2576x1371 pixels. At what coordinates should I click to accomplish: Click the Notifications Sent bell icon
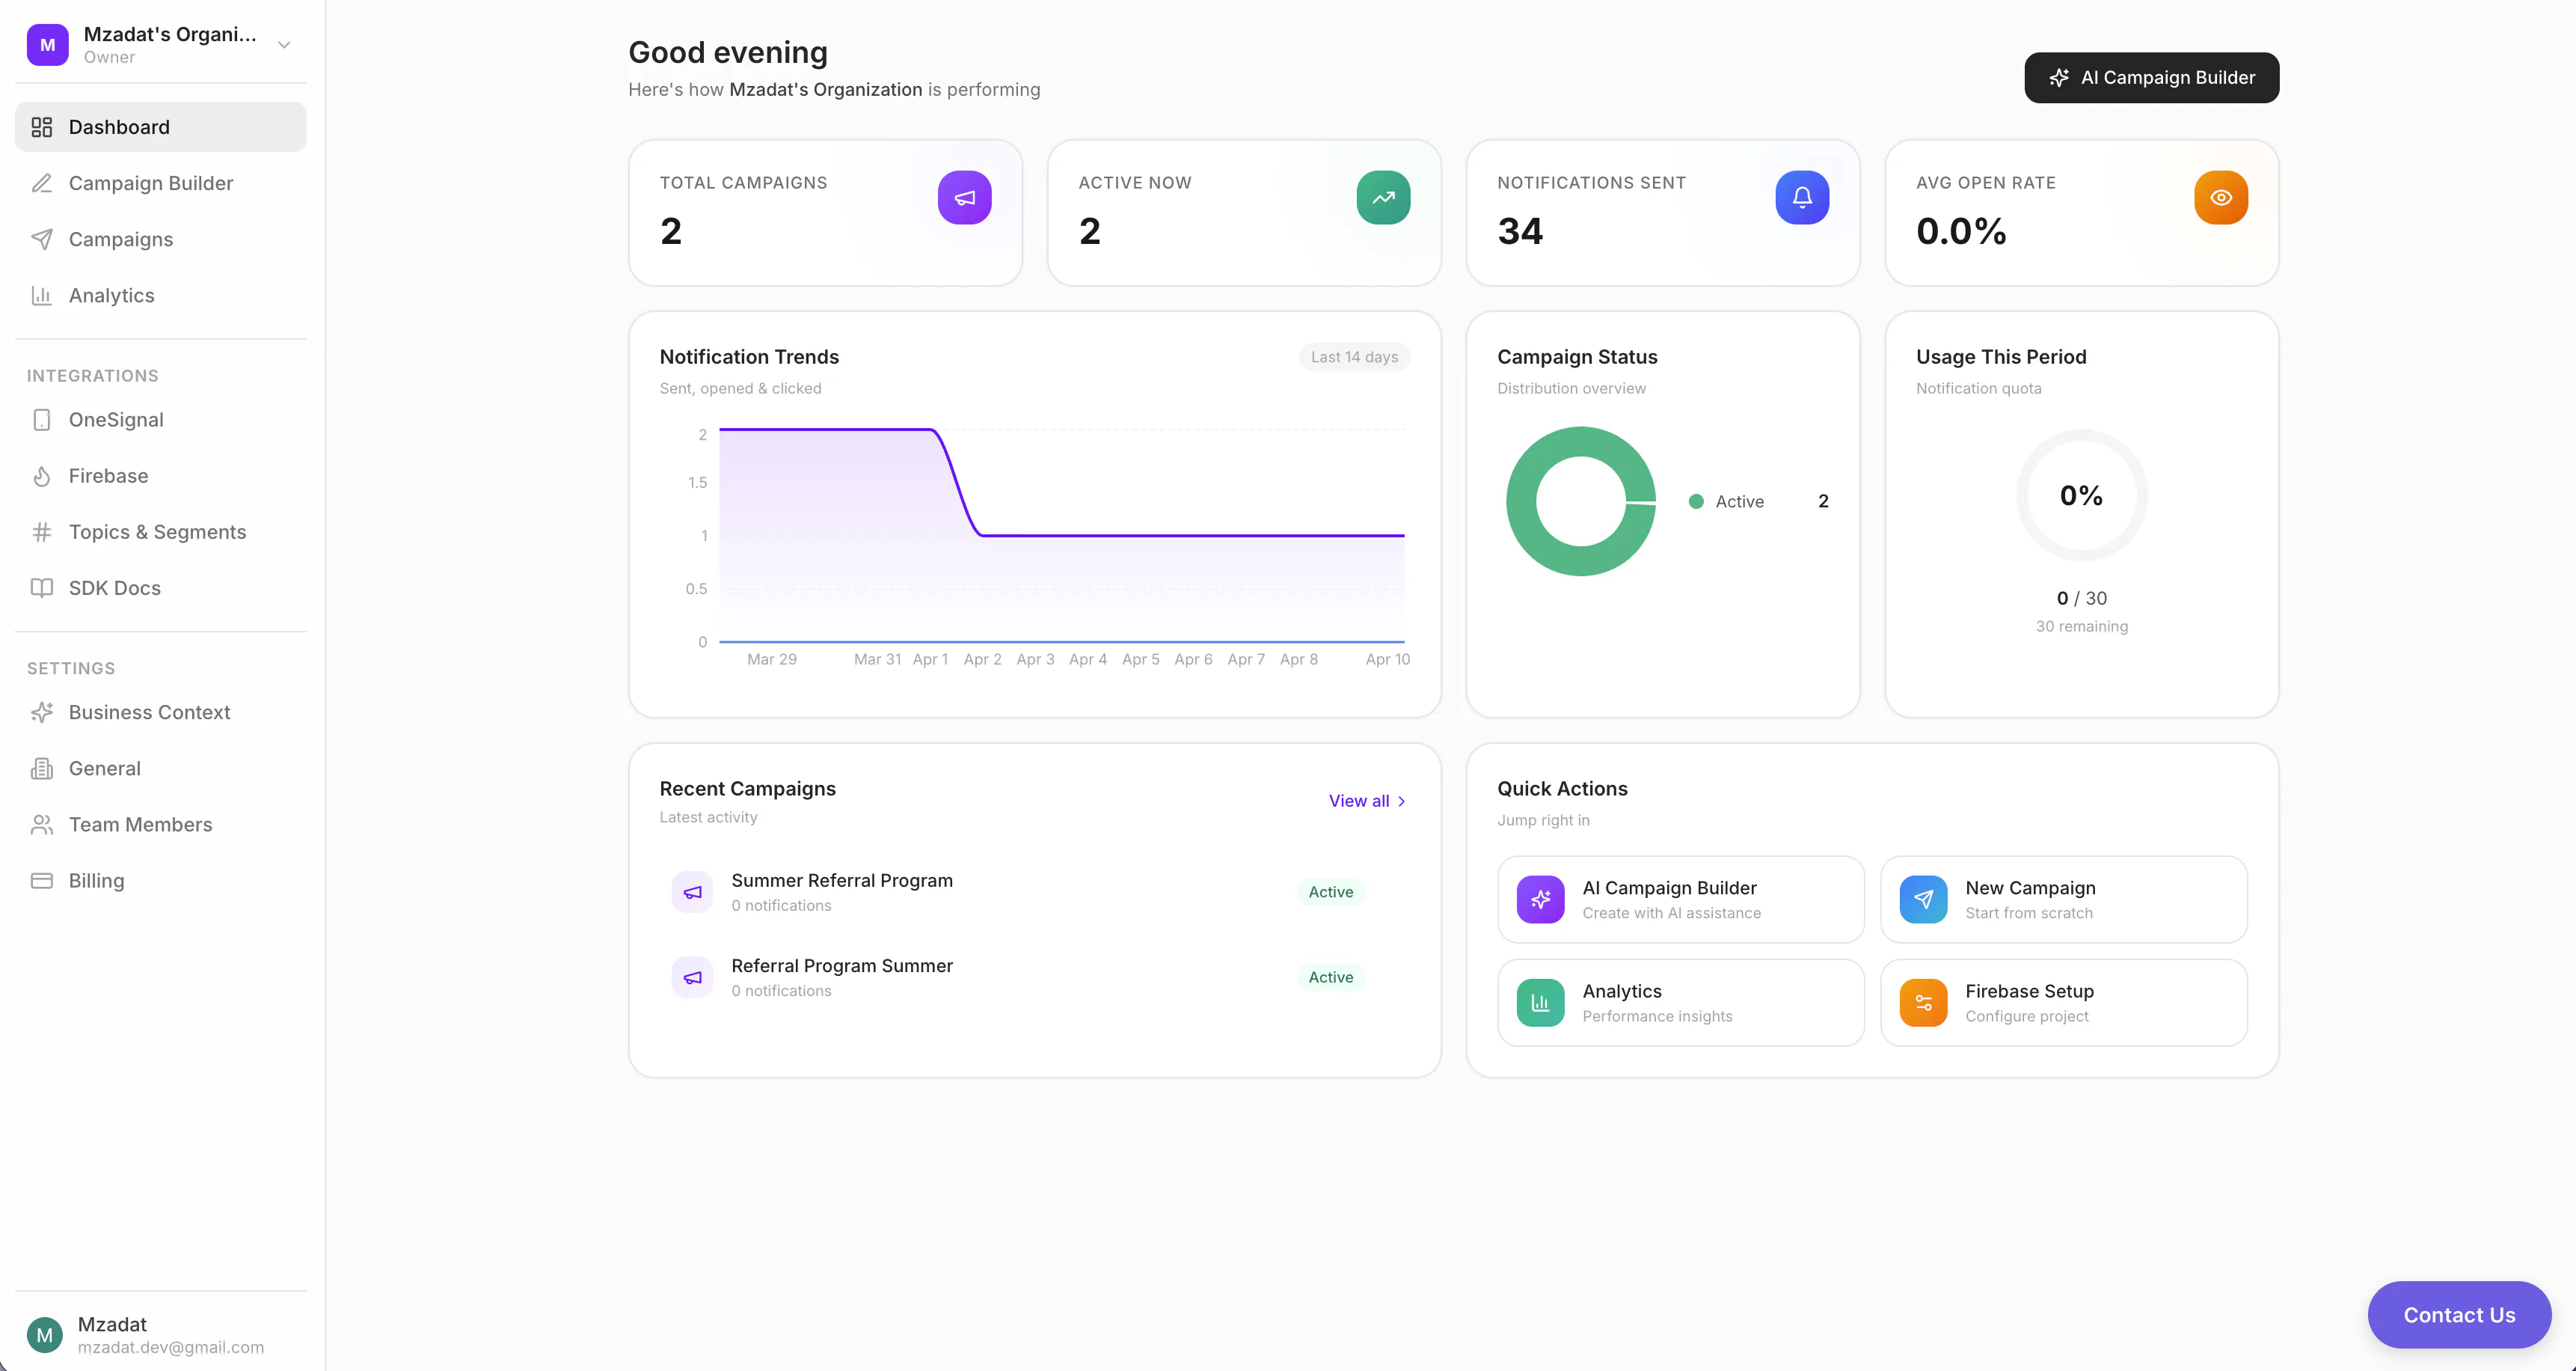coord(1802,197)
